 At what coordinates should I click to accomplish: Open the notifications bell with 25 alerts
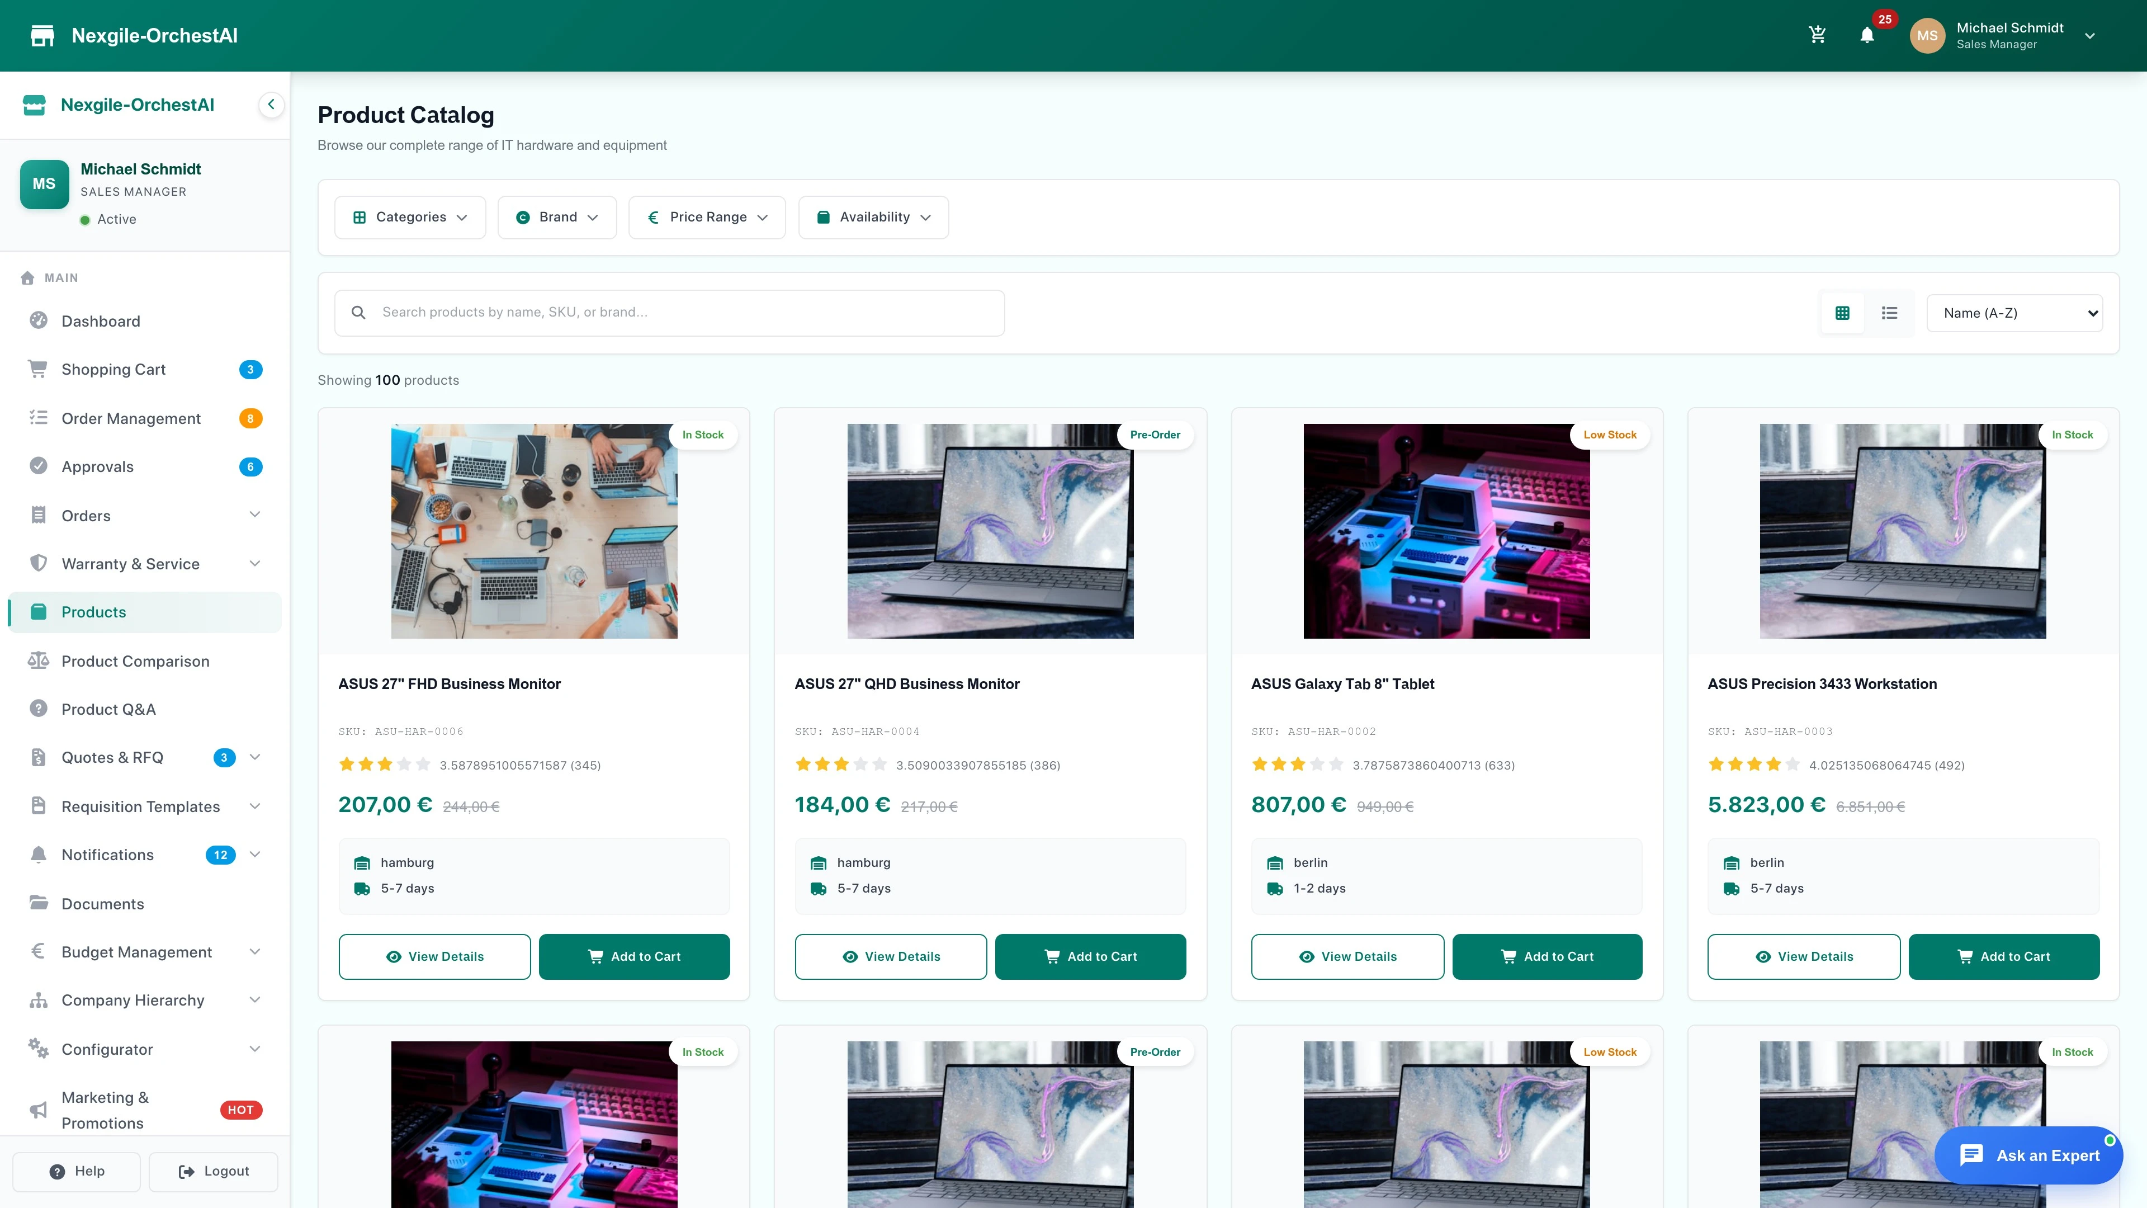1867,35
